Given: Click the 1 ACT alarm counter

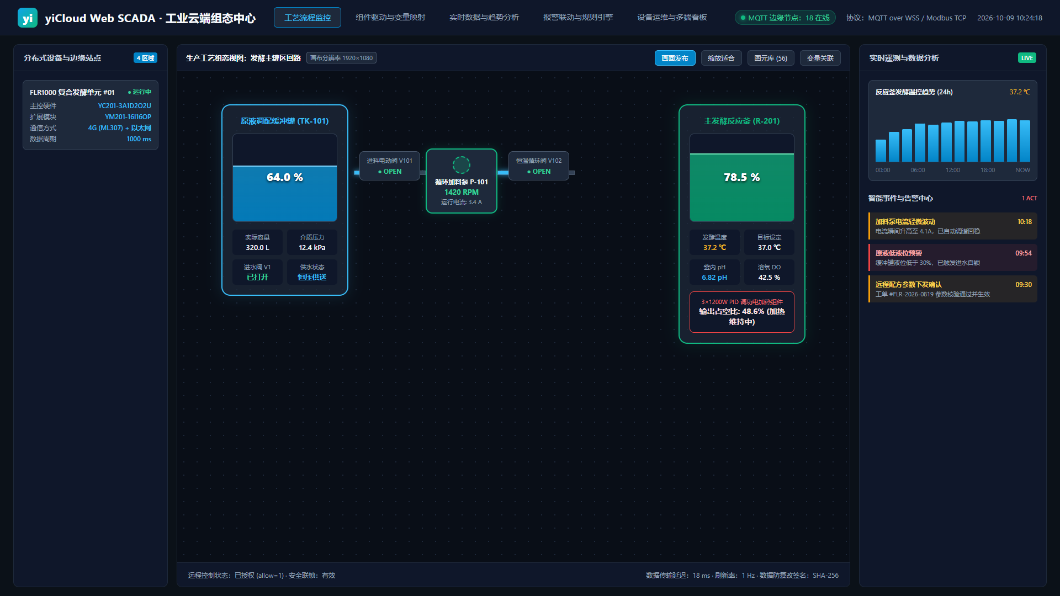Looking at the screenshot, I should coord(1029,198).
